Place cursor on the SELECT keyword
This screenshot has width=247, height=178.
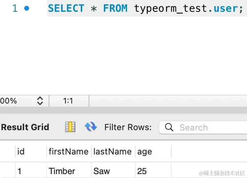65,8
